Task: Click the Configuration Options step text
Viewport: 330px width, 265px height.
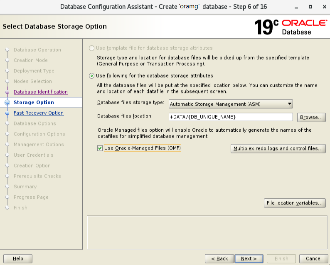Action: coord(39,134)
